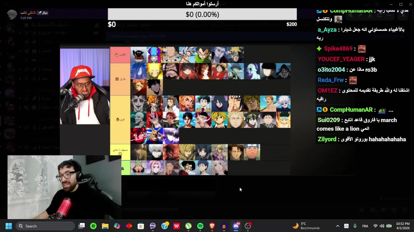The width and height of the screenshot is (414, 232).
Task: Select All Might thumbnail
Action: pyautogui.click(x=155, y=136)
